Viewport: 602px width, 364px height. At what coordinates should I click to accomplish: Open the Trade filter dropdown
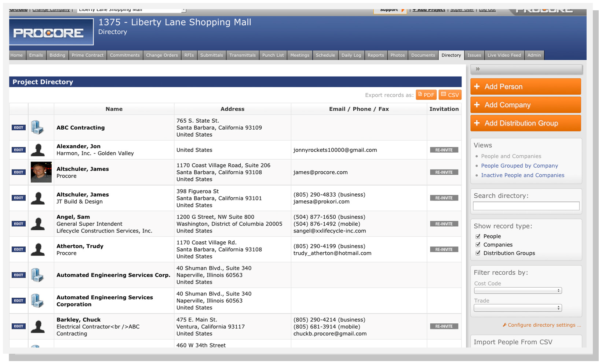(x=518, y=308)
